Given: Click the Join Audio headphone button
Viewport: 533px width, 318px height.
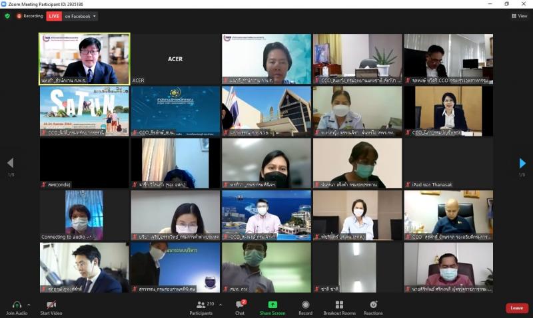Looking at the screenshot, I should pyautogui.click(x=17, y=308).
